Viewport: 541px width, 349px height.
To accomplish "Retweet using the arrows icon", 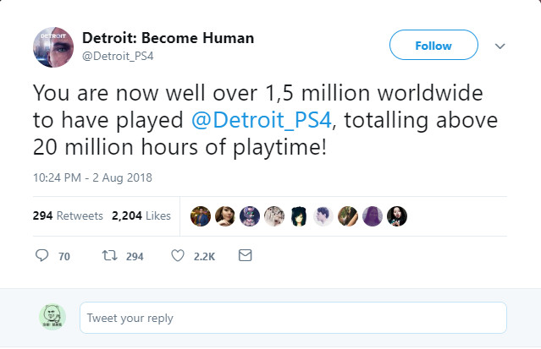I will coord(108,255).
